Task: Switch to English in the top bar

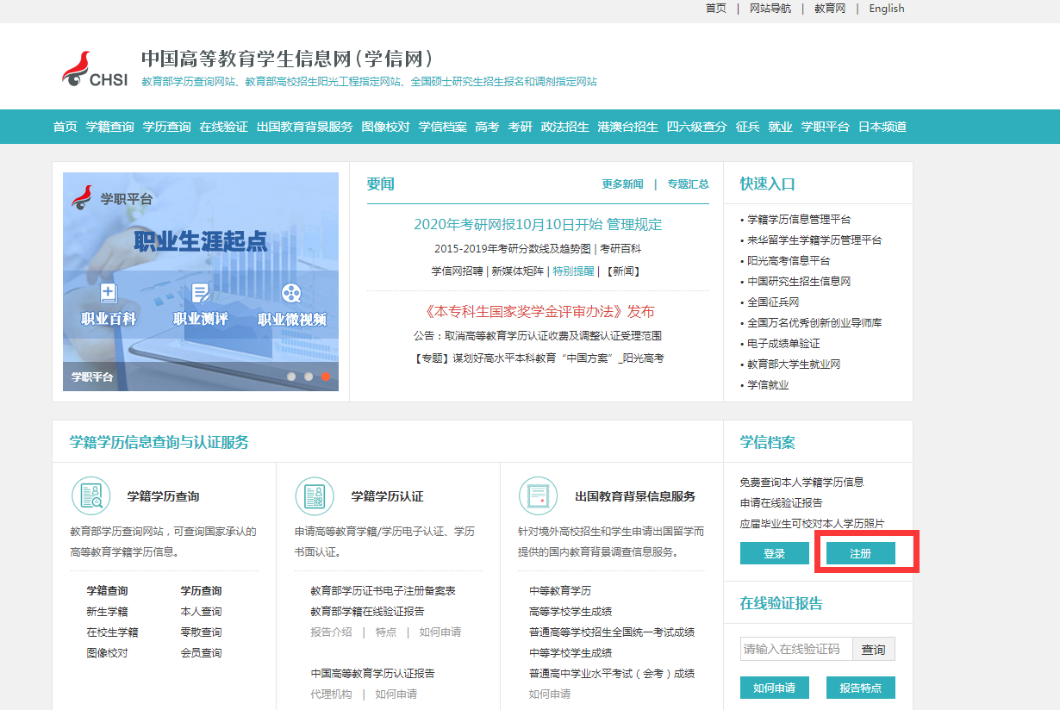Action: coord(887,9)
